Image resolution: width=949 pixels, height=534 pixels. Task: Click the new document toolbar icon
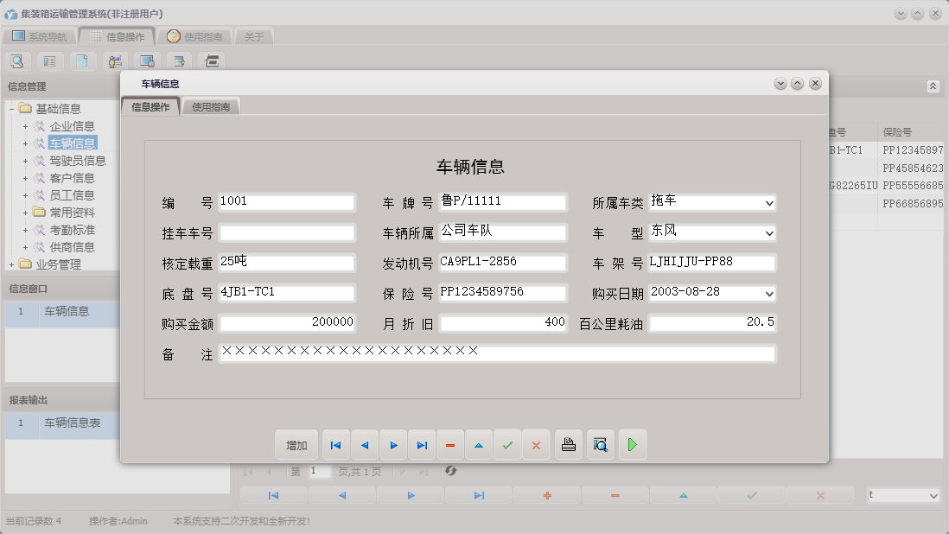82,60
